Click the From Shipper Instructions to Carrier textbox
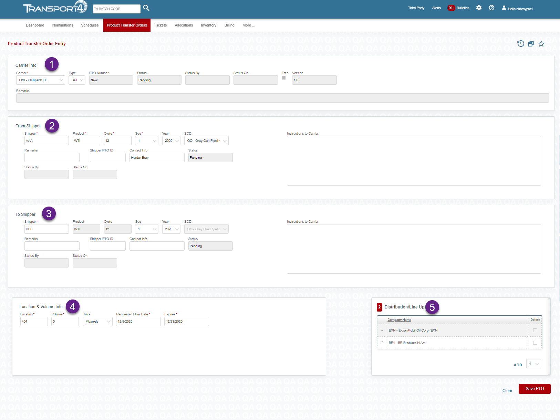Screen dimensions: 560x420 [x=414, y=161]
